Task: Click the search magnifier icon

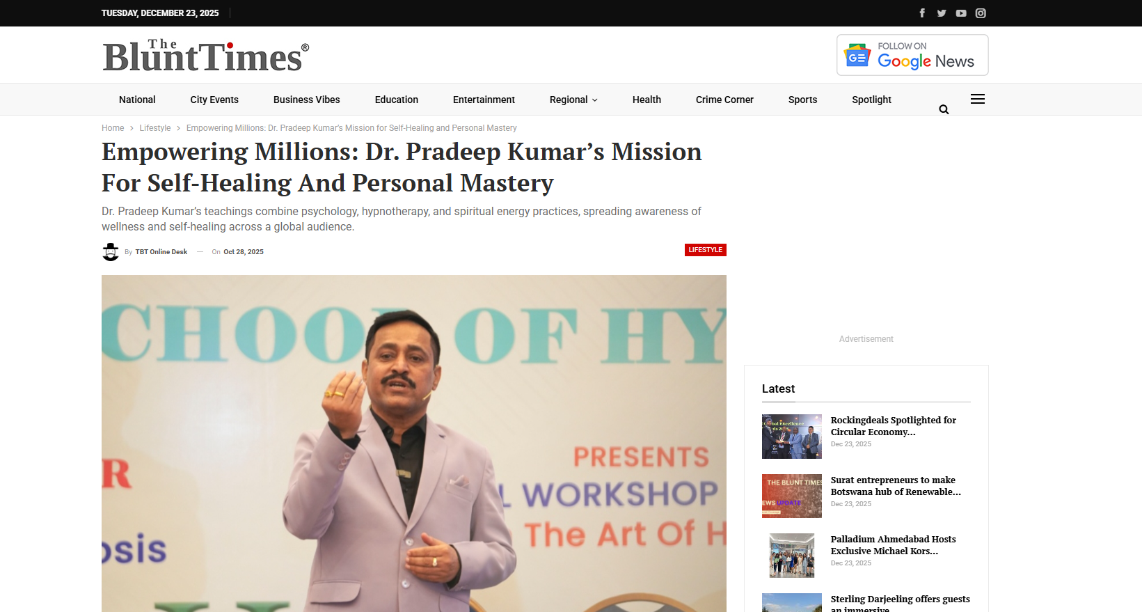Action: (x=944, y=109)
